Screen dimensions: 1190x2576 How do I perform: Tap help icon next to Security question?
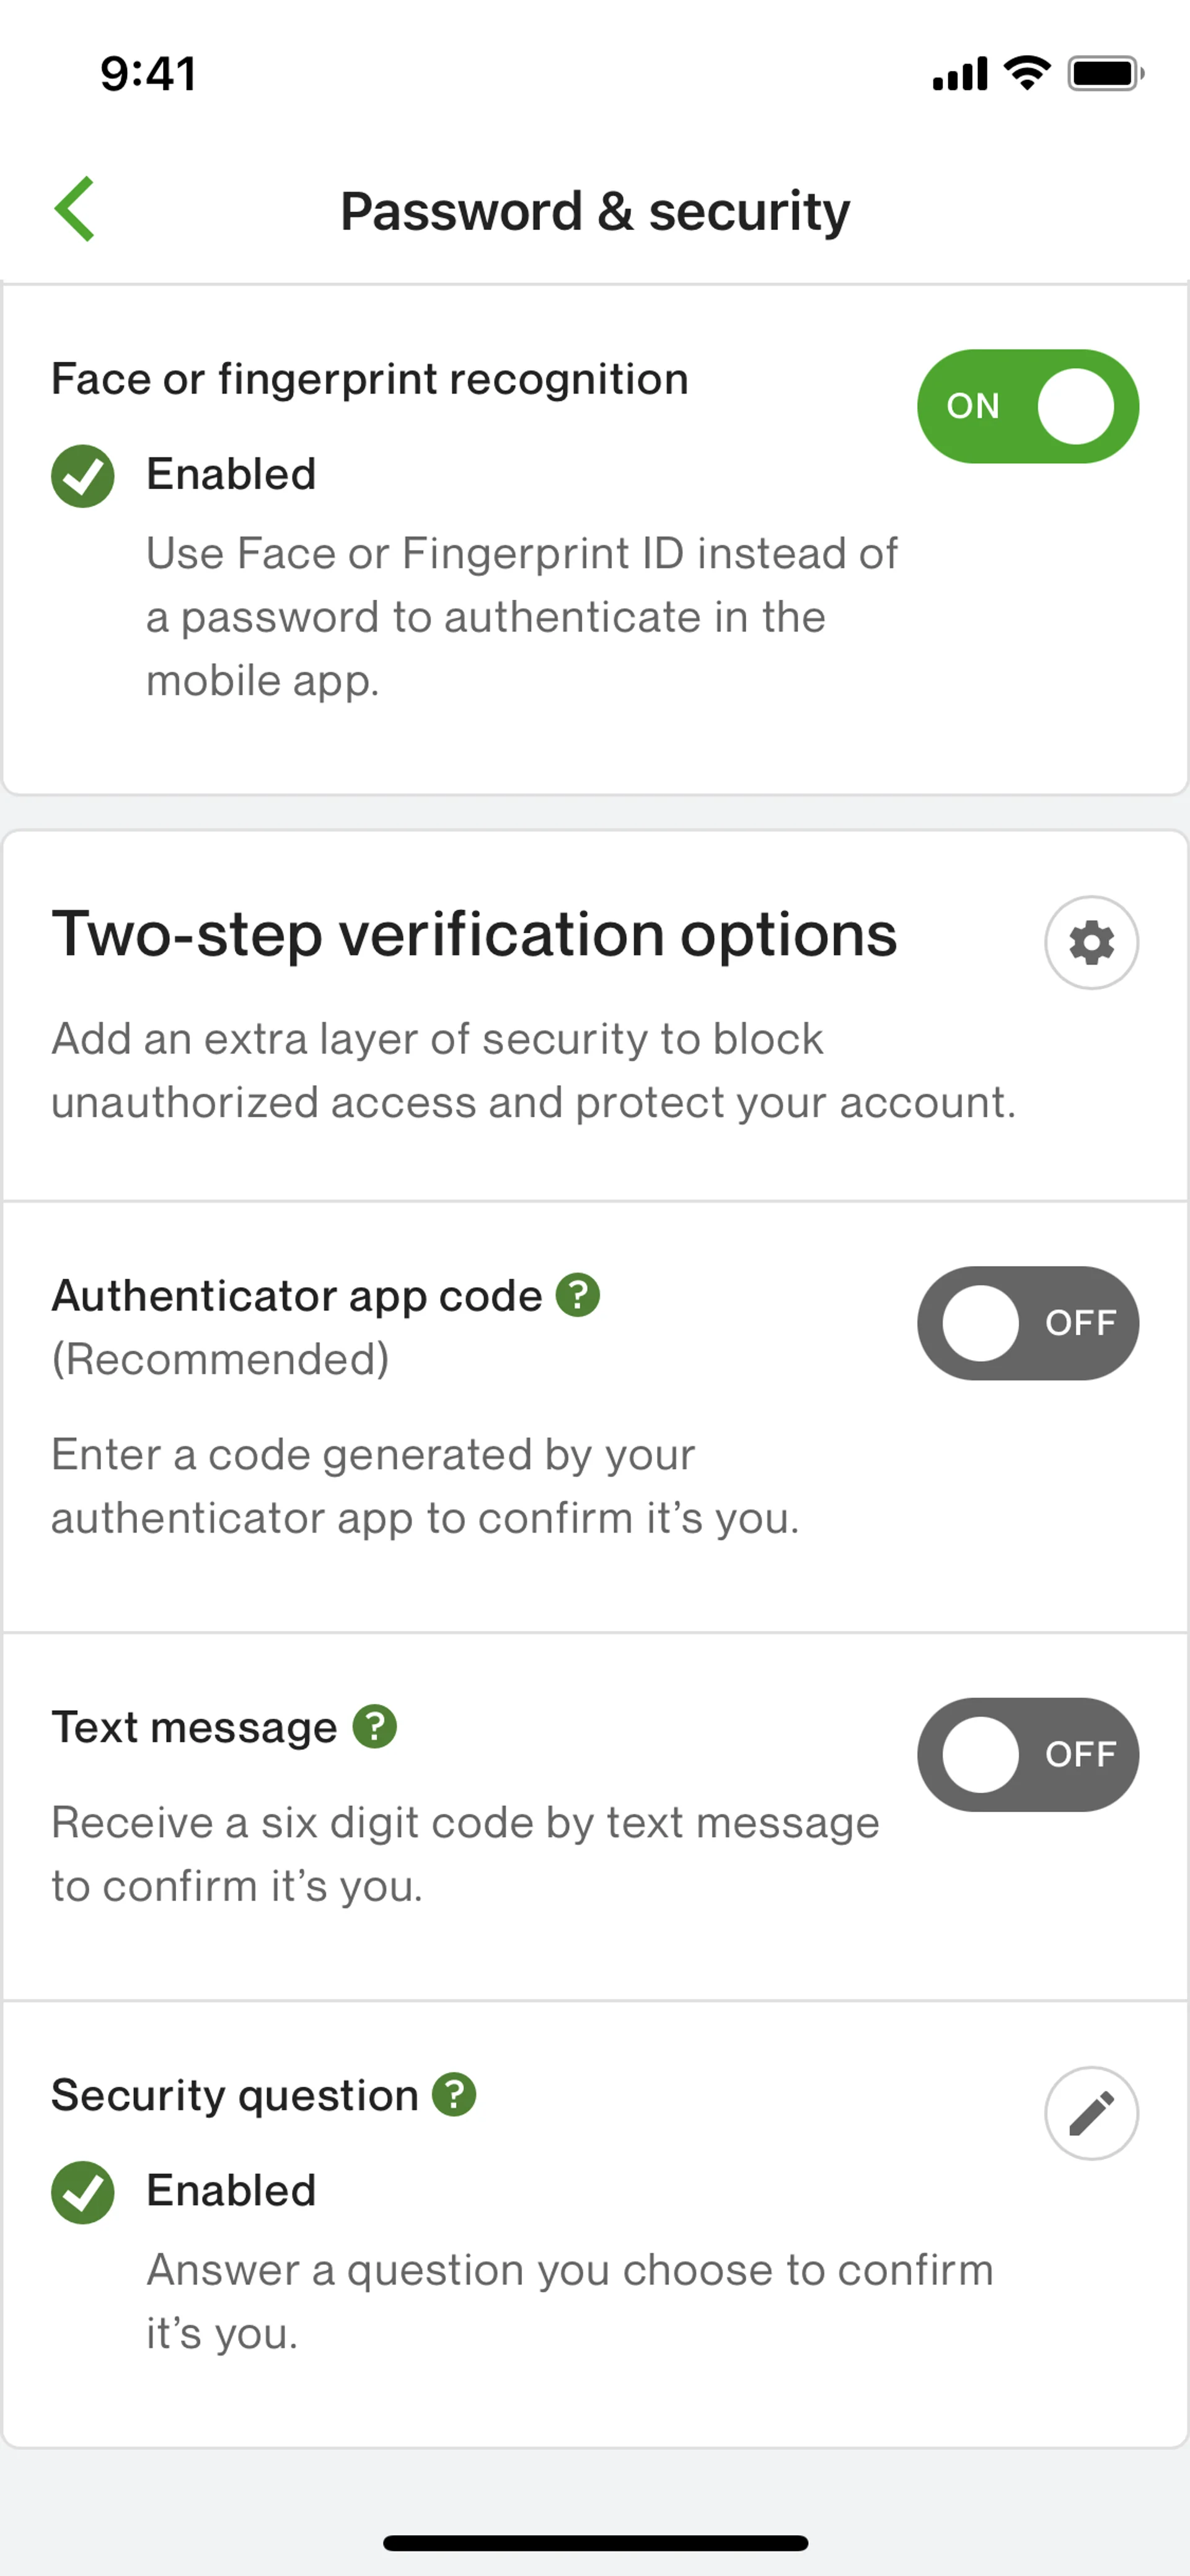454,2094
